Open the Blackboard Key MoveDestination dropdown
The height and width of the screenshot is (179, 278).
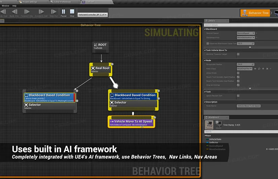pyautogui.click(x=246, y=38)
